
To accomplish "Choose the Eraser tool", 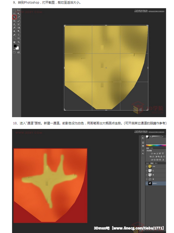I will (x=14, y=28).
